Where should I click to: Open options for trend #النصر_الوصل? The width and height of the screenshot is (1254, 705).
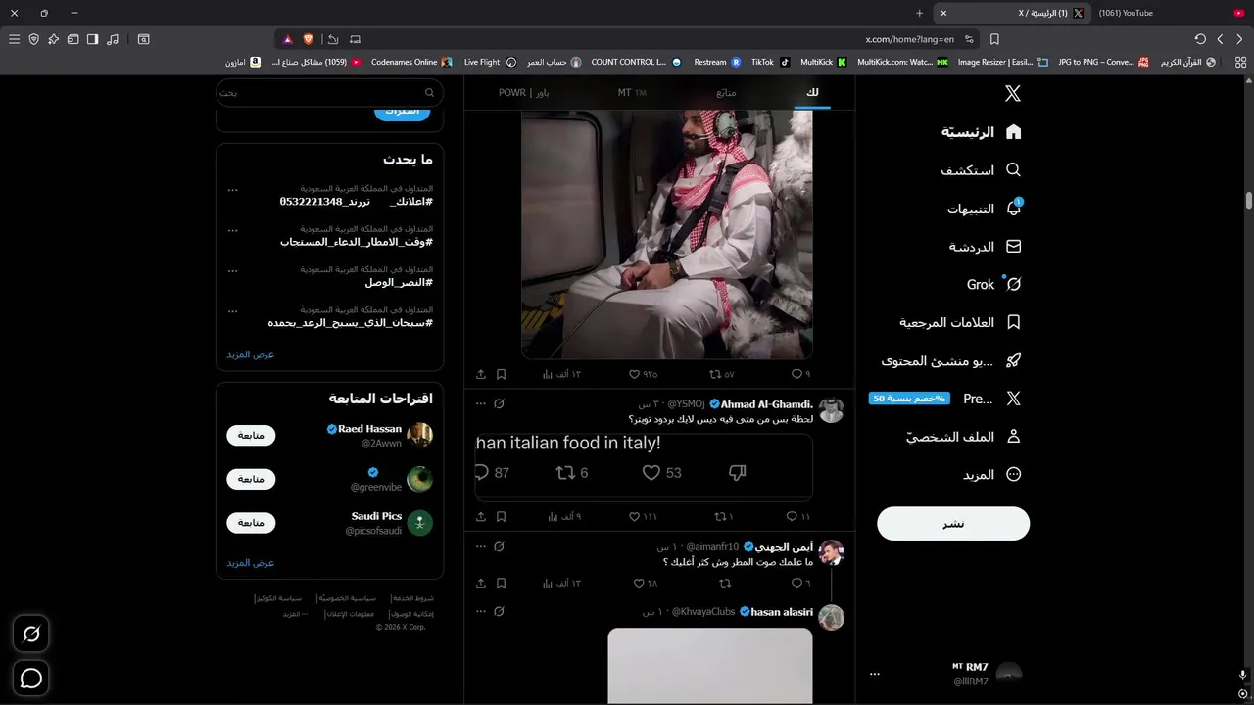232,270
